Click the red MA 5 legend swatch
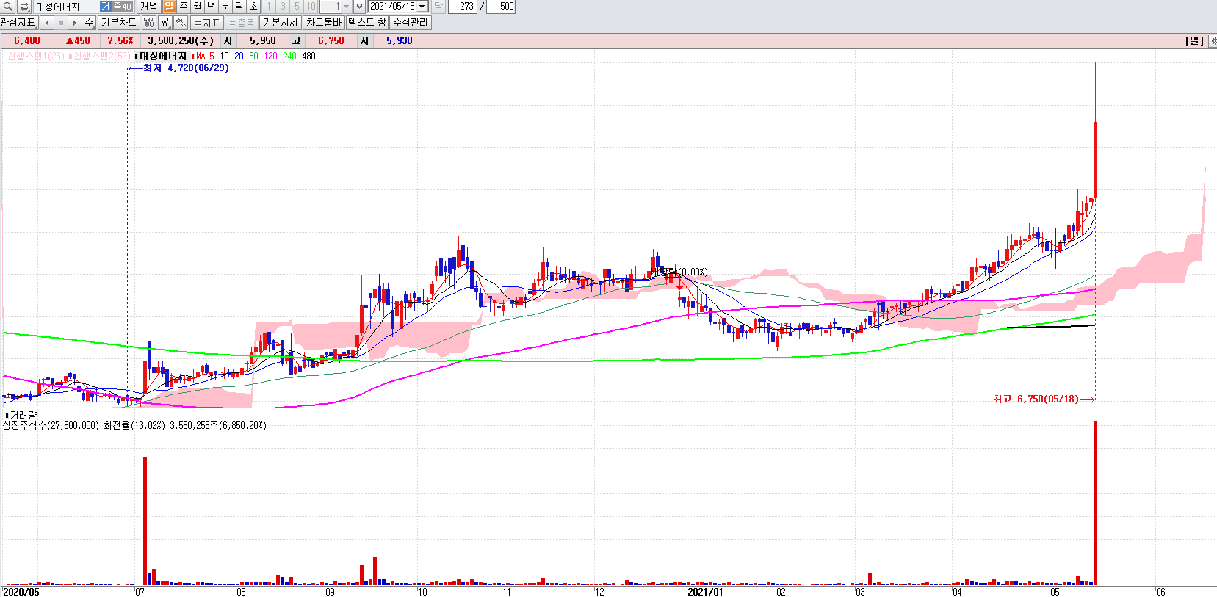The width and height of the screenshot is (1217, 597). [x=193, y=57]
